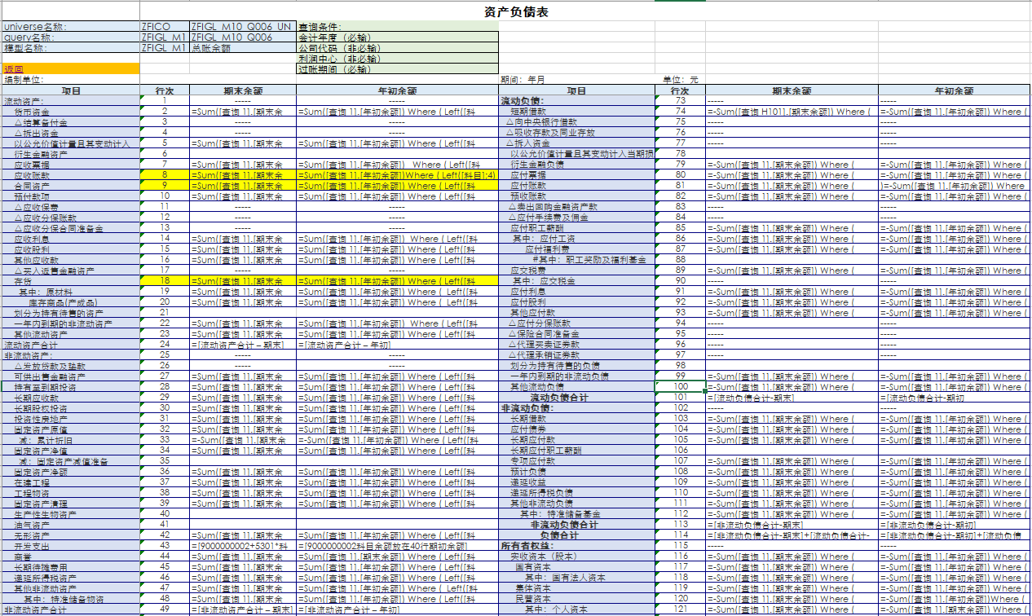
Task: Click the 应付账款 label cell
Action: click(577, 186)
